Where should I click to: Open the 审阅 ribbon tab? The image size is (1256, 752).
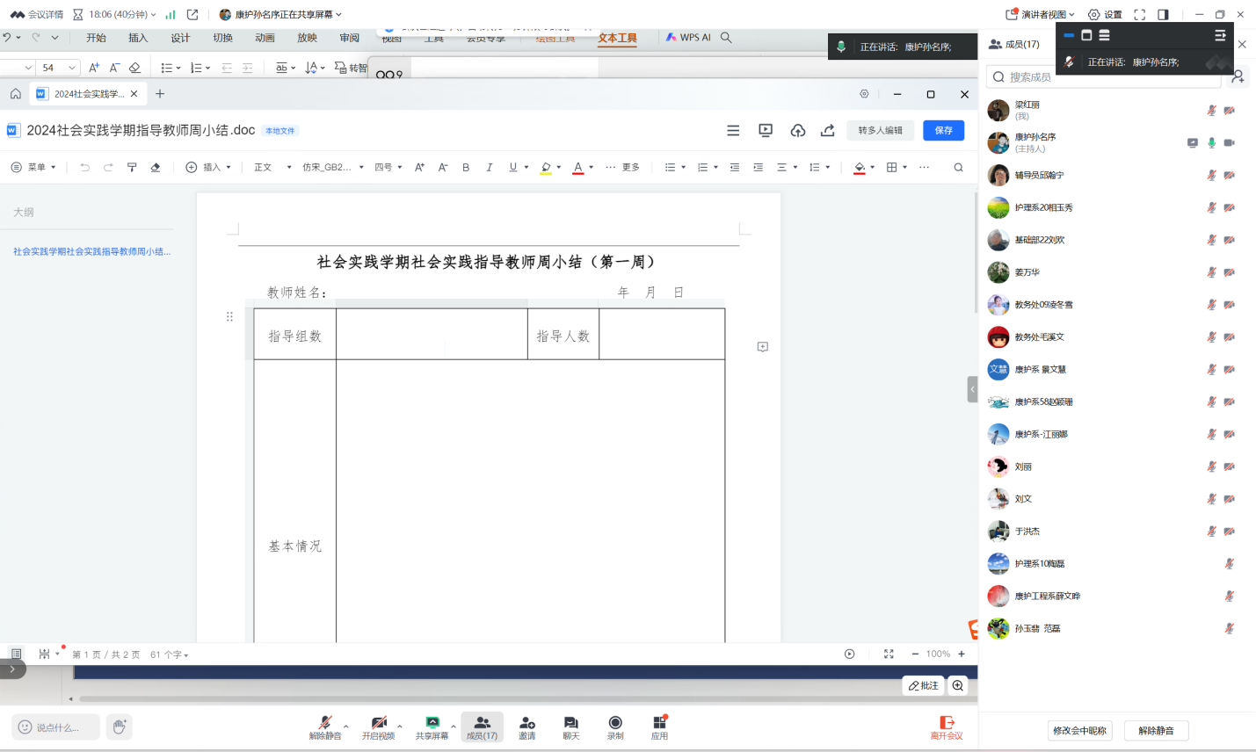pos(349,38)
